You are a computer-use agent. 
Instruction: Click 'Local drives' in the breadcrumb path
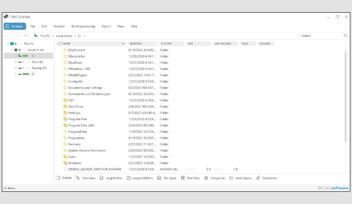point(64,36)
